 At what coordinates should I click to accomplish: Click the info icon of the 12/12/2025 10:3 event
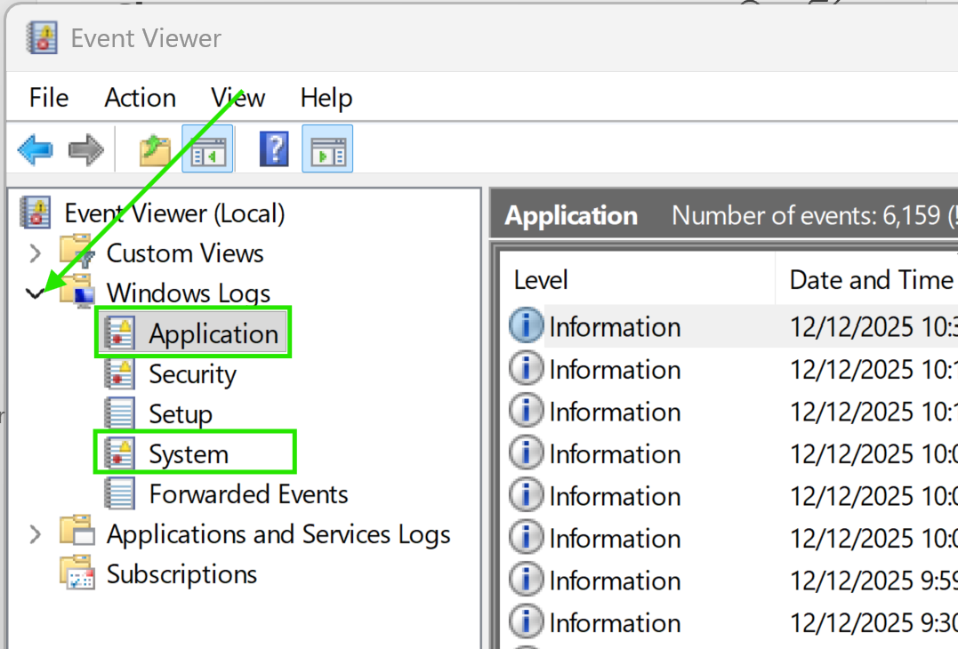pos(526,324)
